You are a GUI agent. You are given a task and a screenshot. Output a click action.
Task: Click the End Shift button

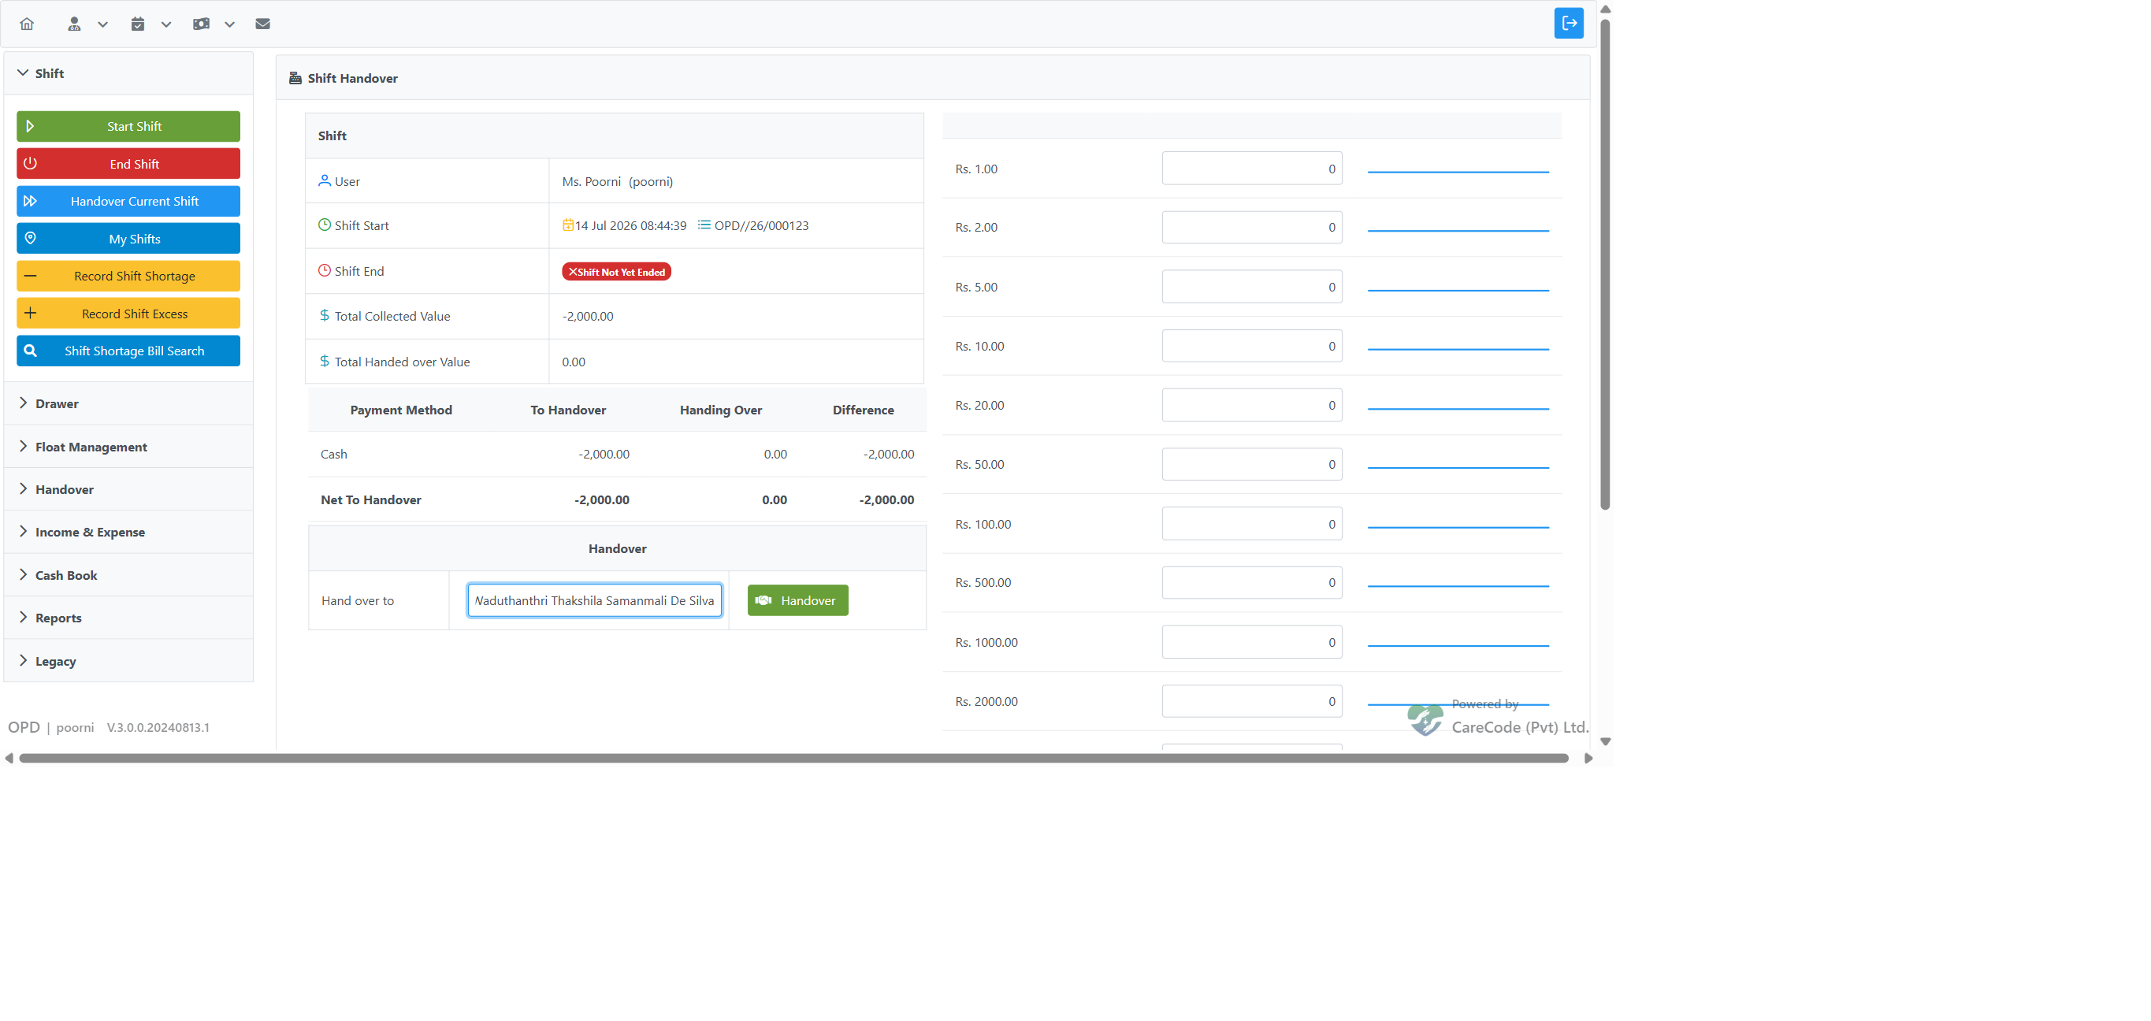(x=128, y=164)
